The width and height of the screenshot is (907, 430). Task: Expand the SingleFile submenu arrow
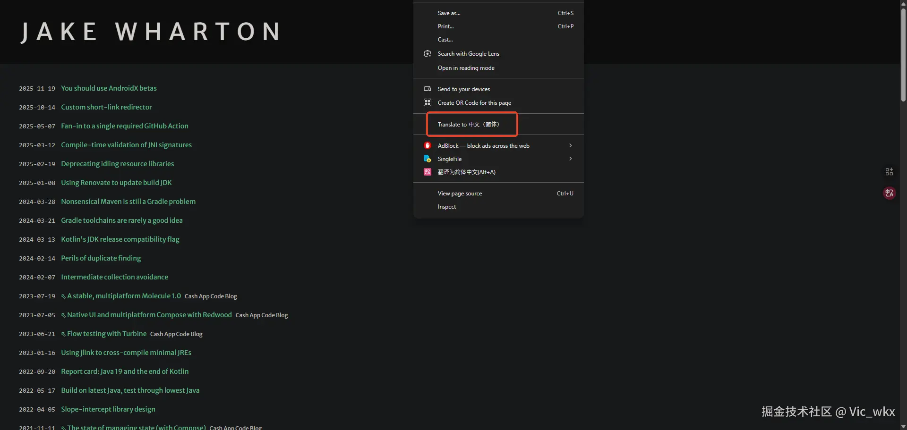point(571,159)
